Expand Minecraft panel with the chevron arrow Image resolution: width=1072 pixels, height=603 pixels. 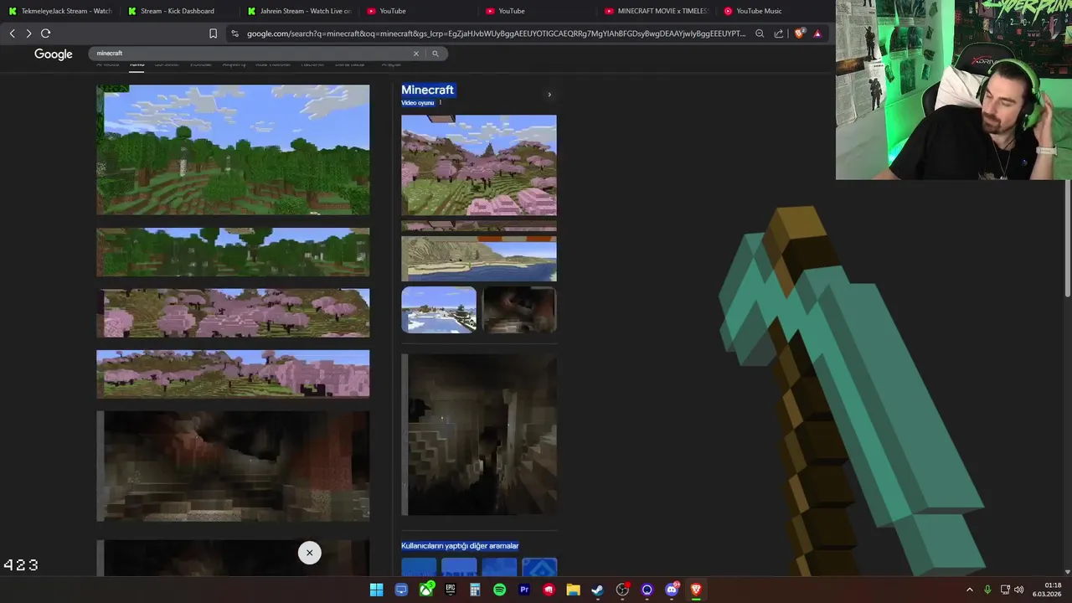pos(549,95)
